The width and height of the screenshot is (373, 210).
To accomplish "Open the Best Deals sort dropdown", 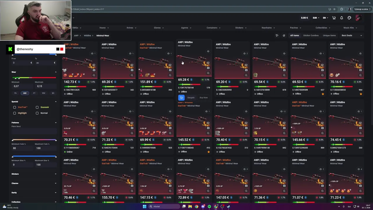I will [352, 36].
